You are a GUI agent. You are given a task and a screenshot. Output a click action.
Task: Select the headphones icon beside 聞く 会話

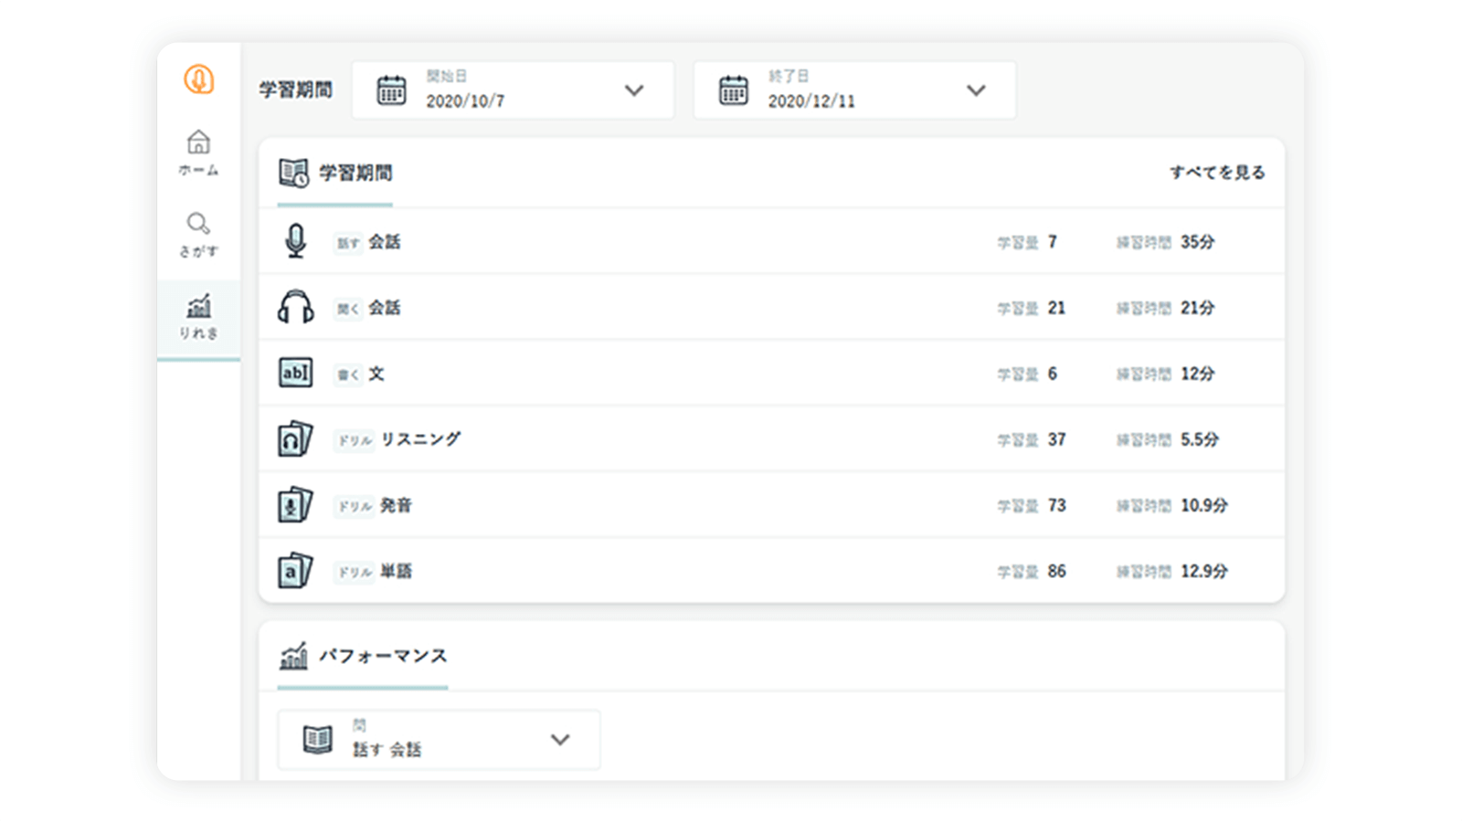pos(295,307)
